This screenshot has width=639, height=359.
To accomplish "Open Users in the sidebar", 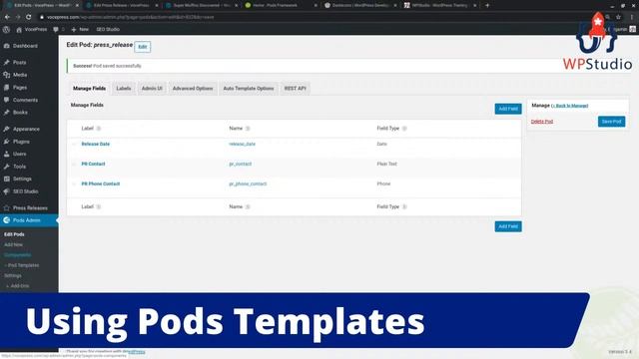I will tap(20, 154).
